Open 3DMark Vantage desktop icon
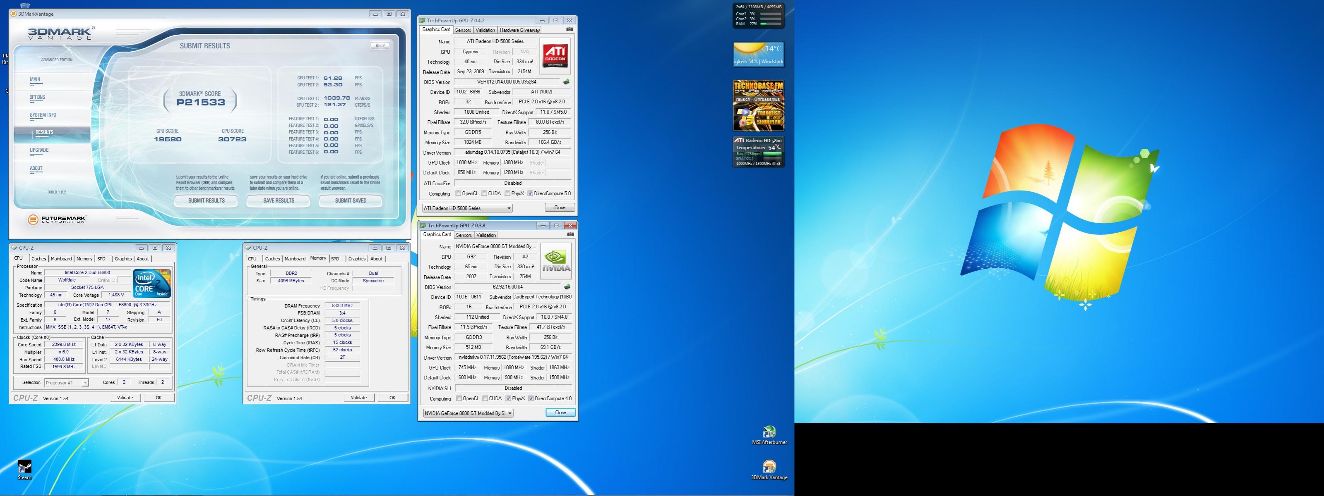The height and width of the screenshot is (496, 1324). click(x=769, y=470)
